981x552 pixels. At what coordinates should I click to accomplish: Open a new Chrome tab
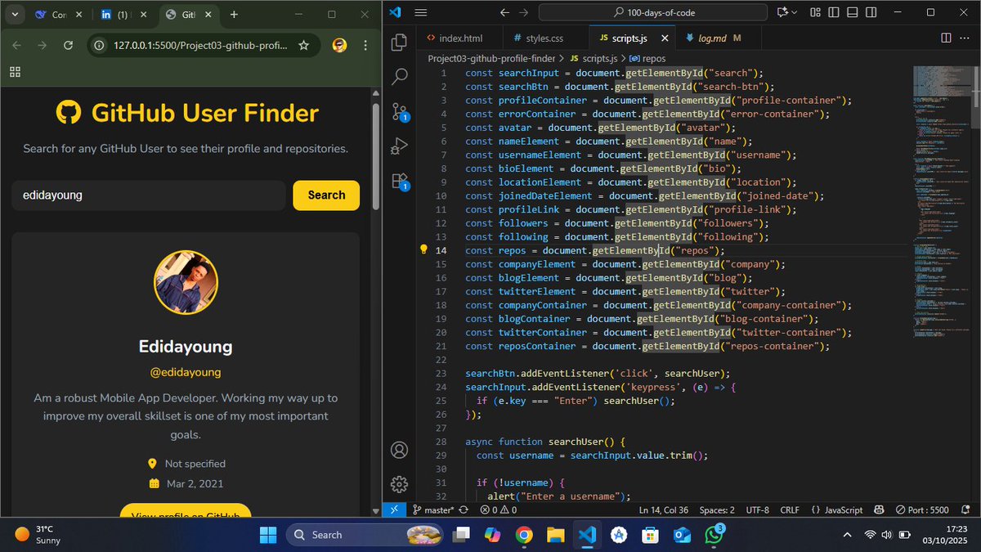(234, 15)
